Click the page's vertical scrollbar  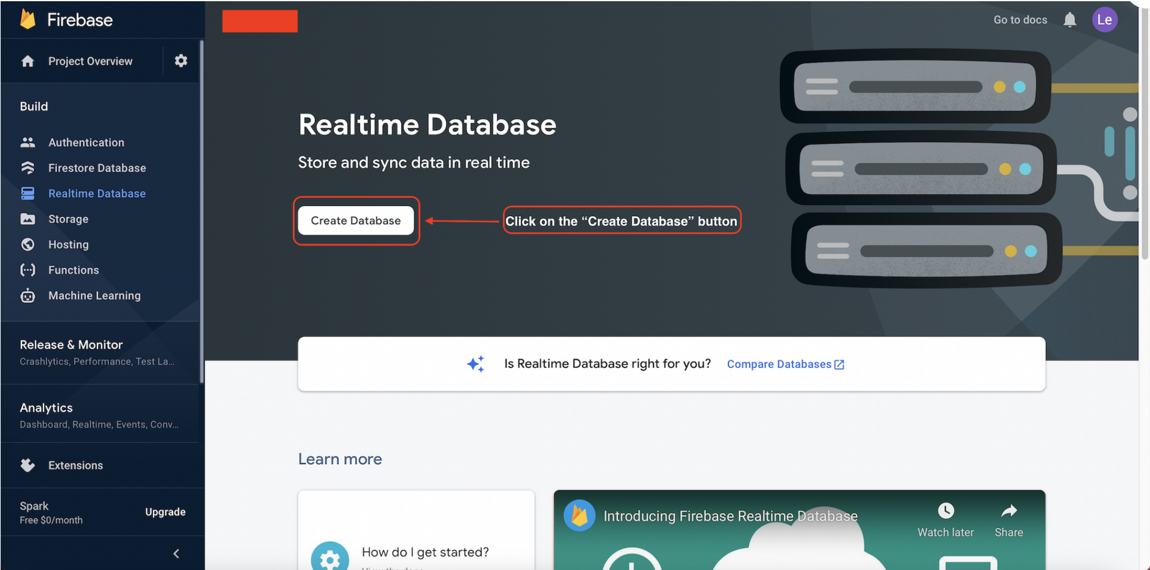(1144, 134)
